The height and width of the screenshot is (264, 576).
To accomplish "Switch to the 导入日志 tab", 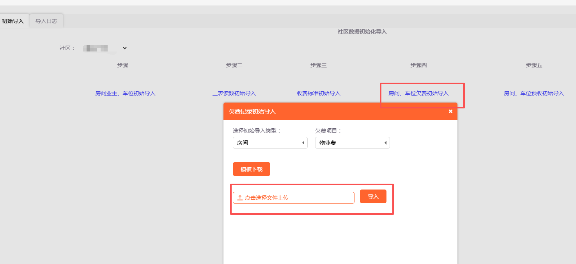I will click(46, 21).
